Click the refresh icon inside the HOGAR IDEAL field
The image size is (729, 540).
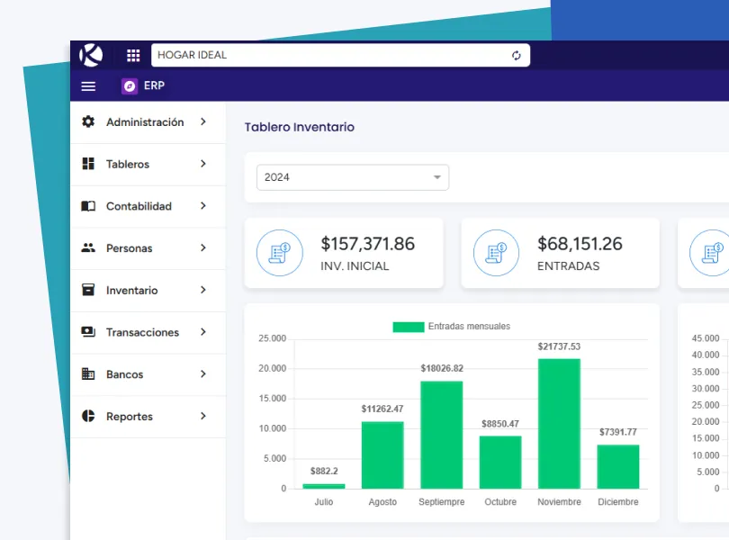(516, 55)
